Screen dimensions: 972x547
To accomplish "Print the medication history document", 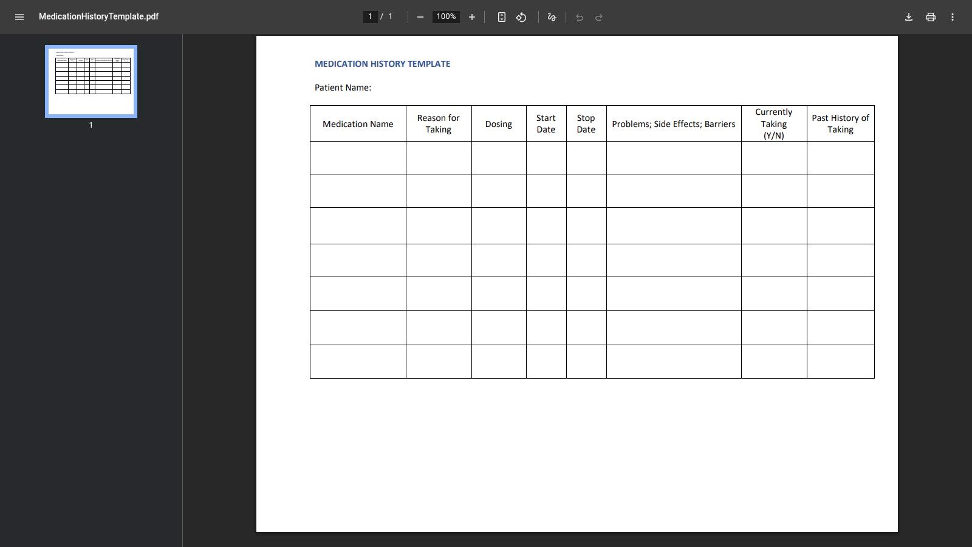I will point(930,17).
